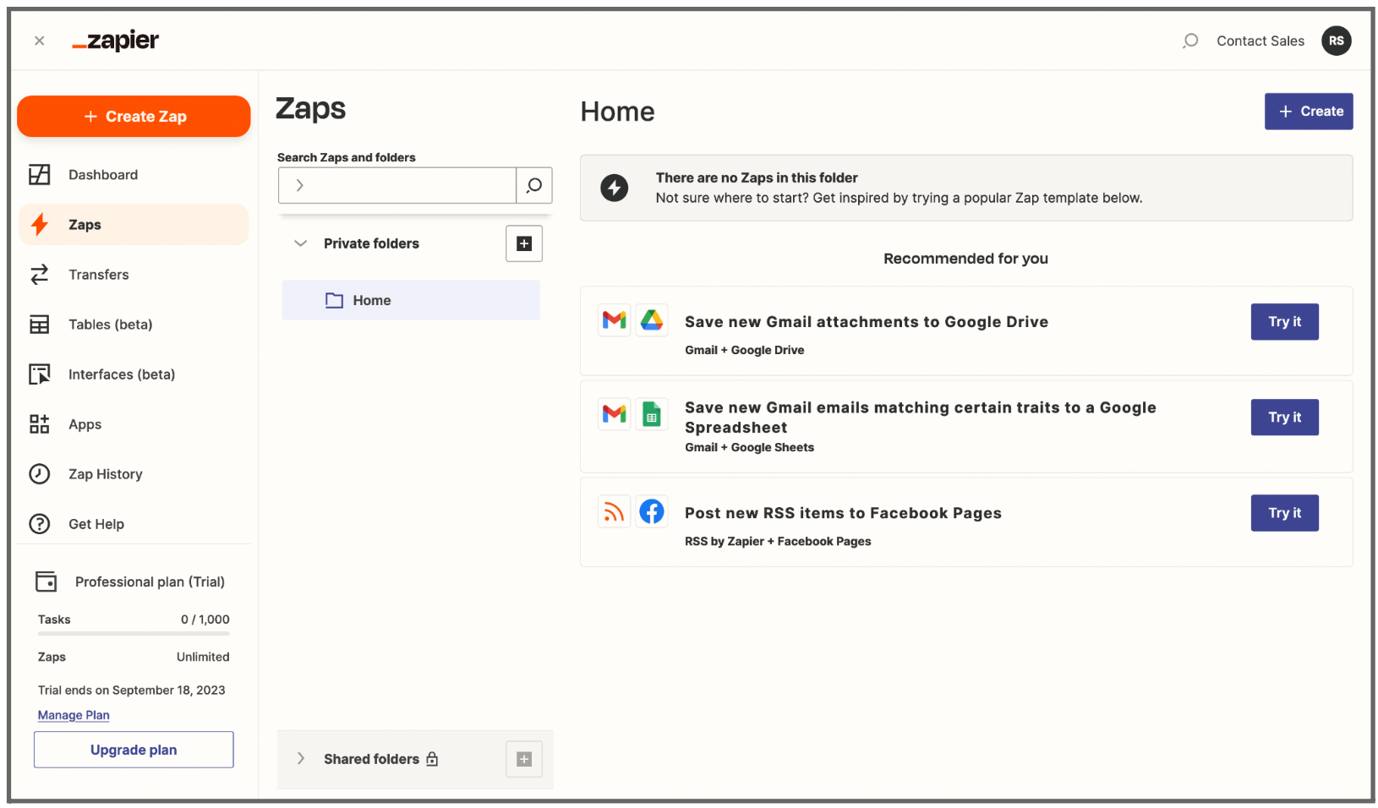Click the Zapier logo
Viewport: 1378px width, 808px height.
tap(115, 41)
